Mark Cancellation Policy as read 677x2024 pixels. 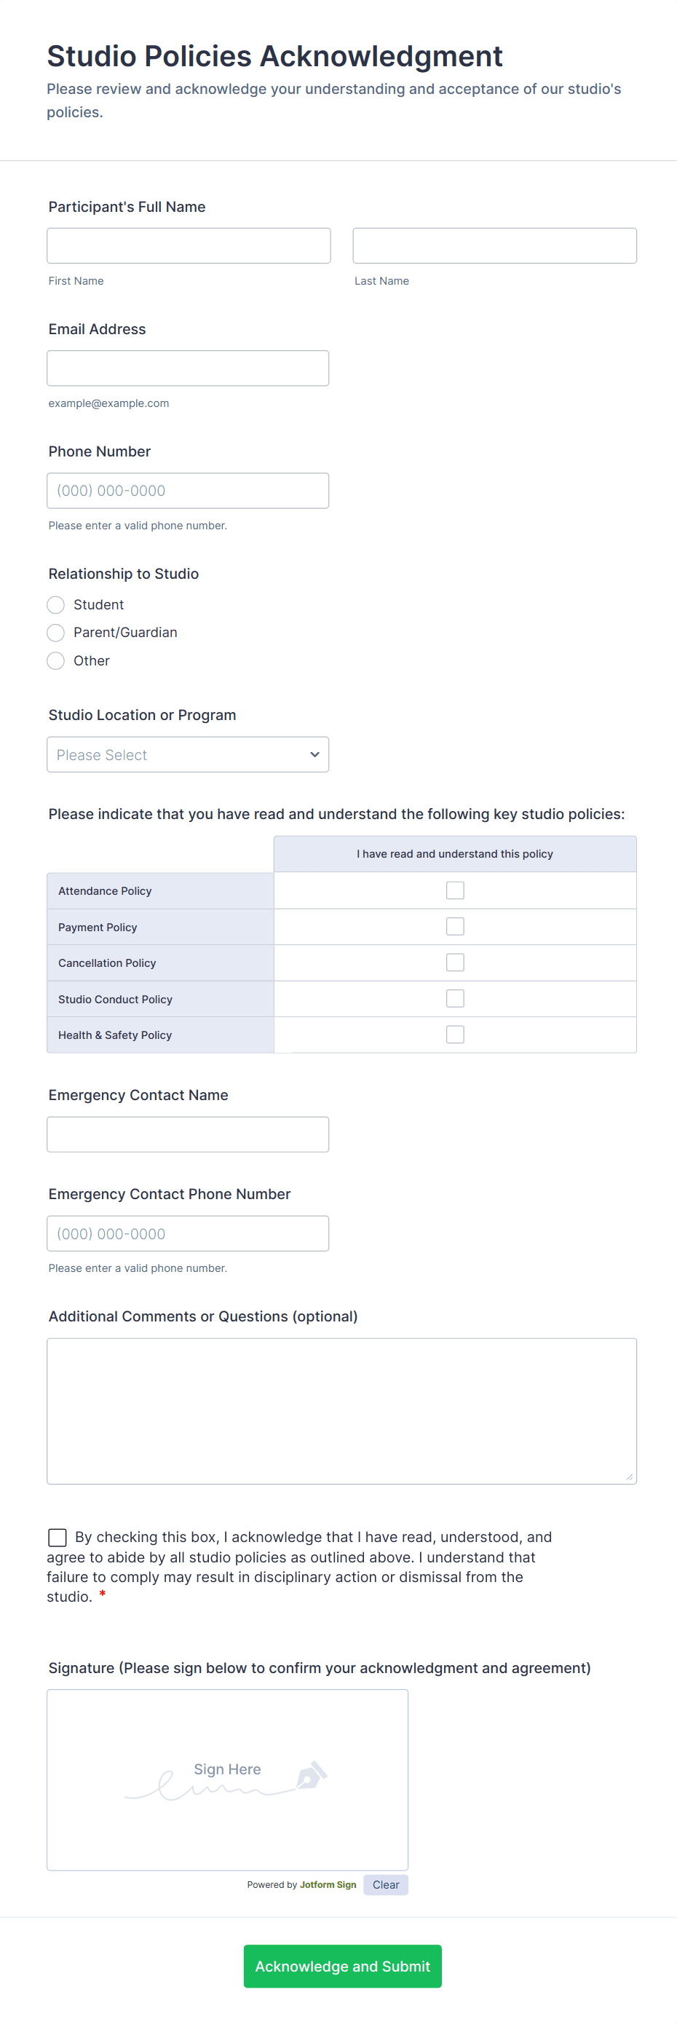pos(455,962)
